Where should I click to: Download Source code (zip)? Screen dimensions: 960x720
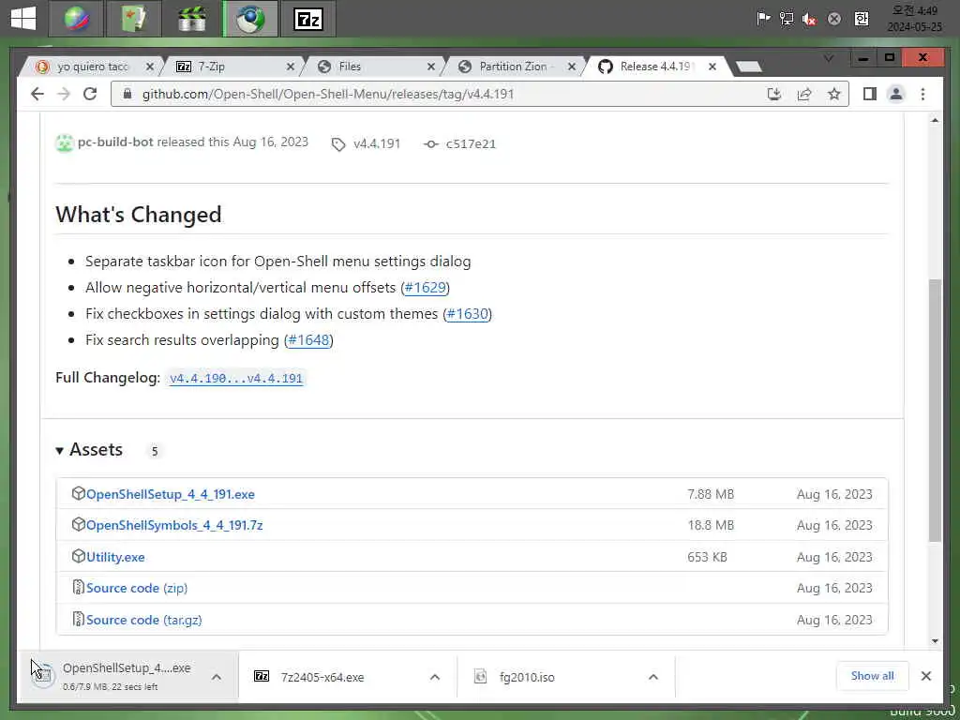(137, 589)
